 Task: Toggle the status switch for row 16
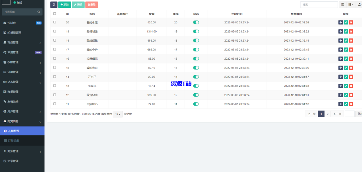pyautogui.click(x=196, y=59)
